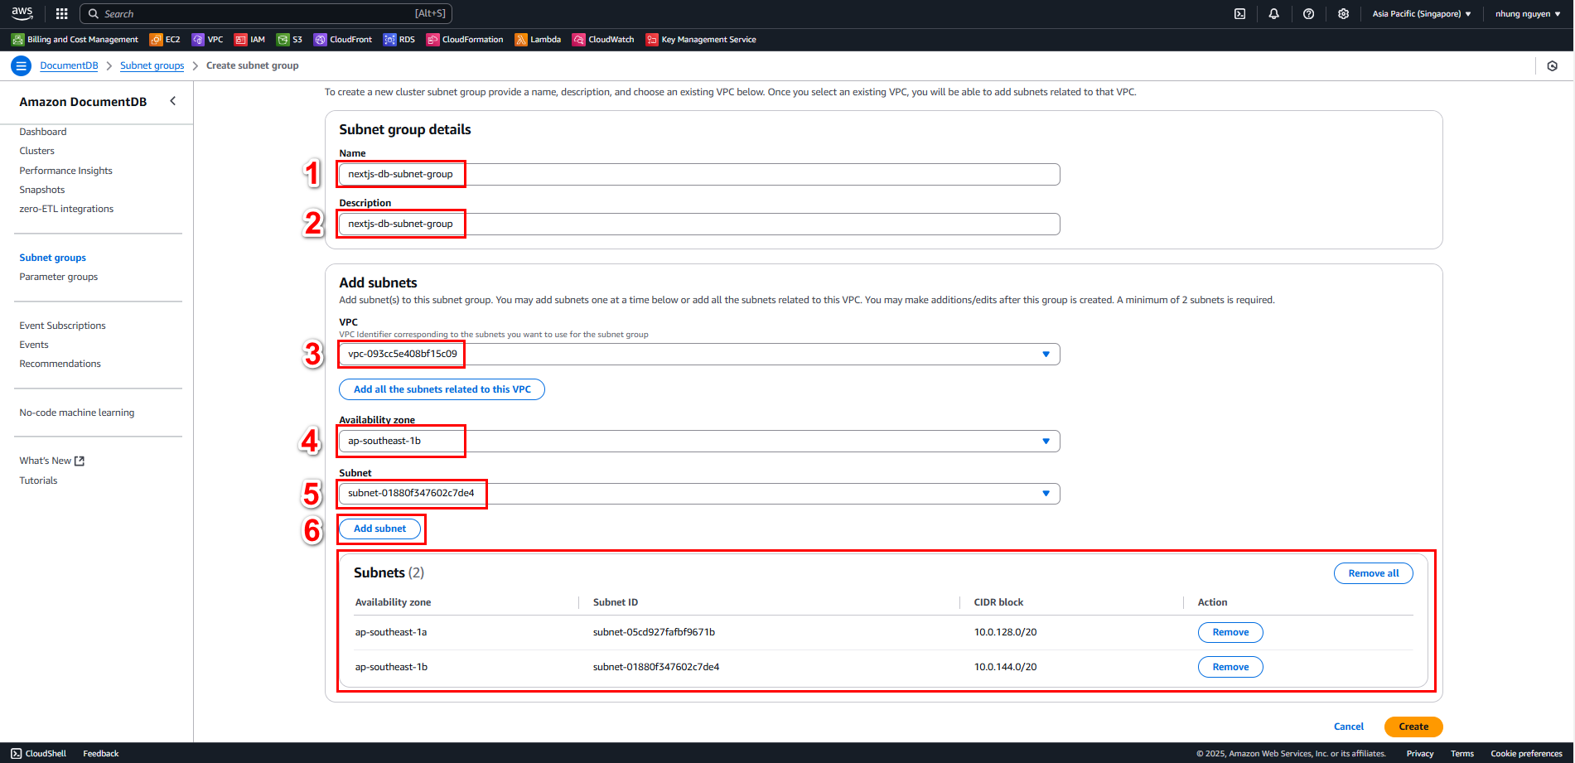Open Lambda from the favorites bar
Screen dimensions: 1575x763
pyautogui.click(x=538, y=40)
